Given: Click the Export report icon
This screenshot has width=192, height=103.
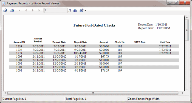Looking at the screenshot, I should coord(5,10).
